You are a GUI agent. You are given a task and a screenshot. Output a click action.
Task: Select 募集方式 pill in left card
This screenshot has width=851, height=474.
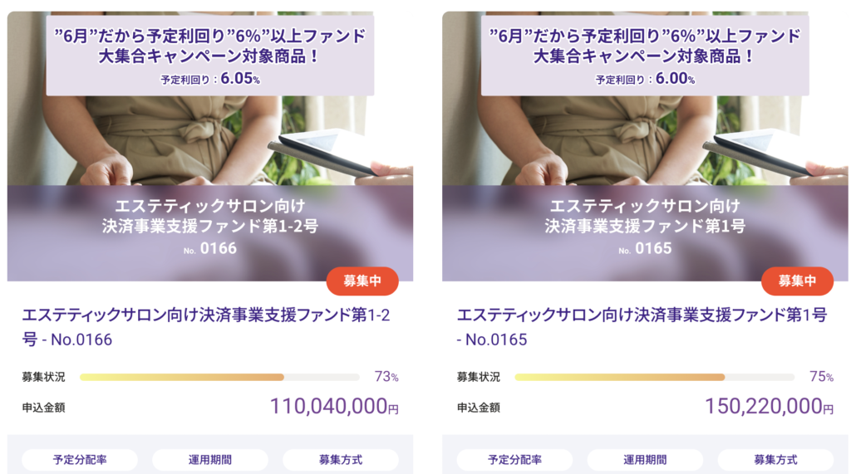[340, 460]
